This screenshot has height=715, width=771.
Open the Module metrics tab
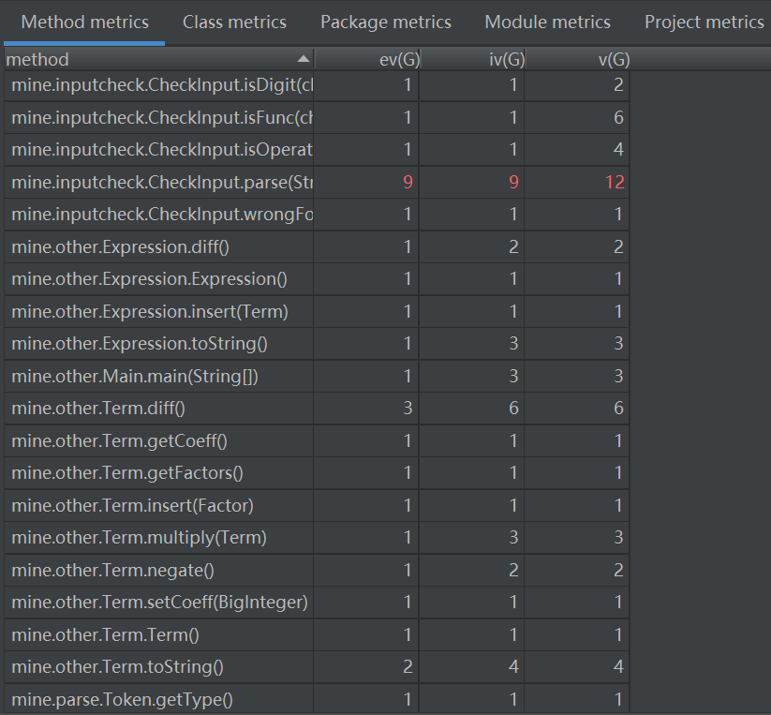click(x=548, y=22)
